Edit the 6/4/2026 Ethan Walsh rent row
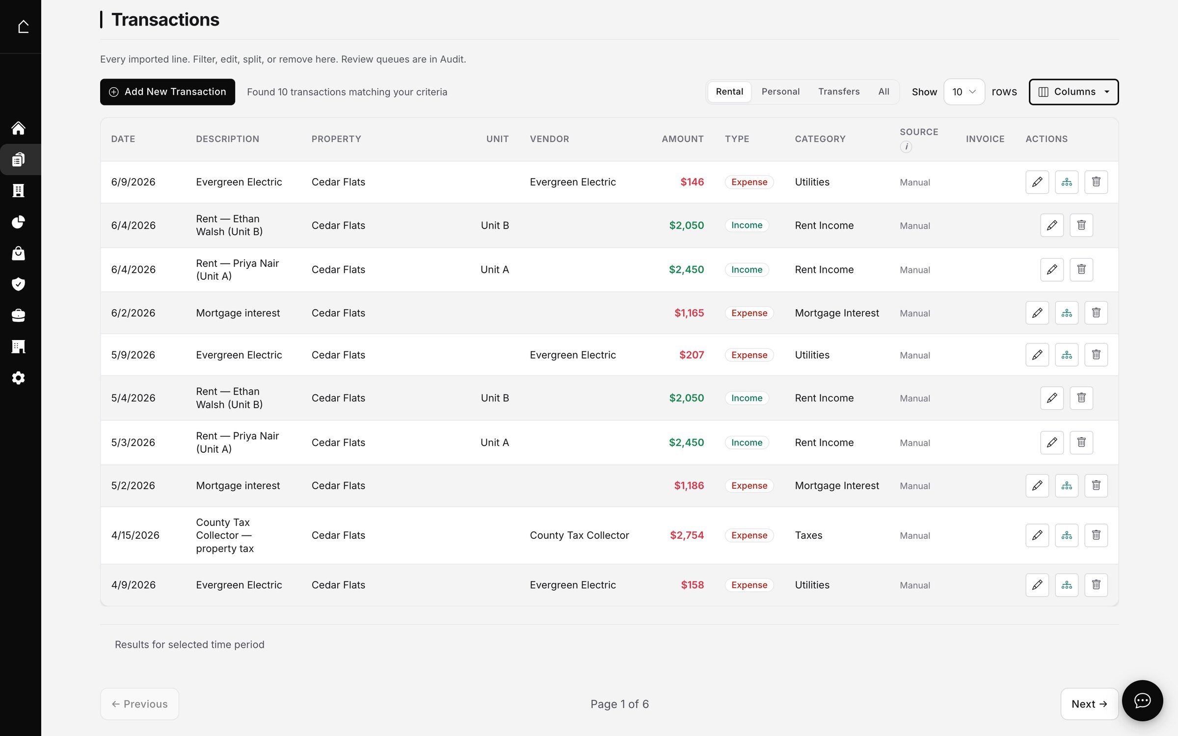The width and height of the screenshot is (1178, 736). (1052, 225)
